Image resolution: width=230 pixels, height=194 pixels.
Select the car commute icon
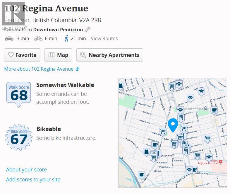[x=9, y=38]
